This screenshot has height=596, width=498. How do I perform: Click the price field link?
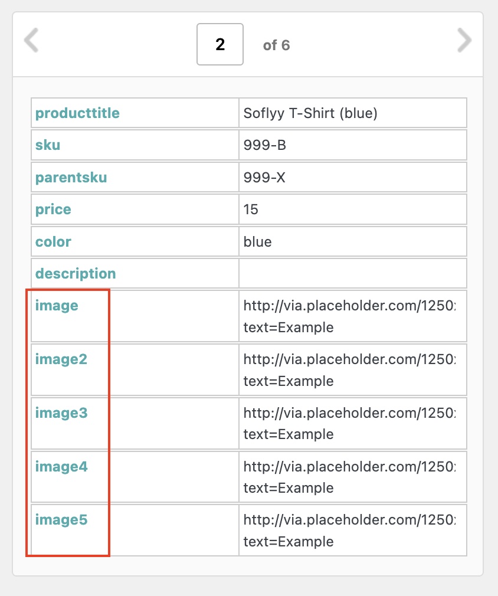53,209
